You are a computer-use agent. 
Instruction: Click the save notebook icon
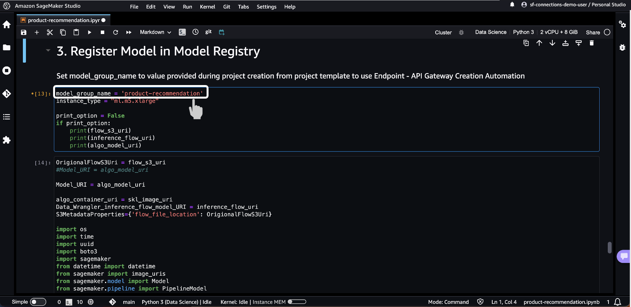24,32
